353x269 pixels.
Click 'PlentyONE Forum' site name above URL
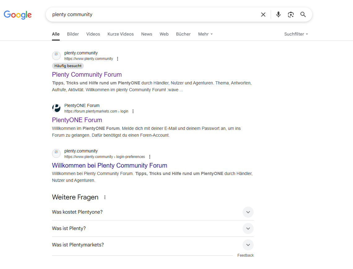pos(82,105)
